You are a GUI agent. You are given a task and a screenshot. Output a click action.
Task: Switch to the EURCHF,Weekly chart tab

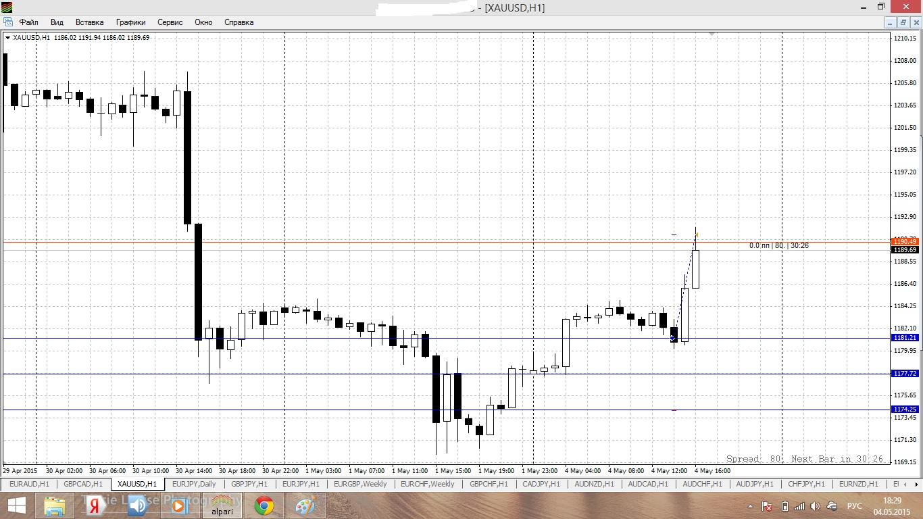click(x=427, y=485)
